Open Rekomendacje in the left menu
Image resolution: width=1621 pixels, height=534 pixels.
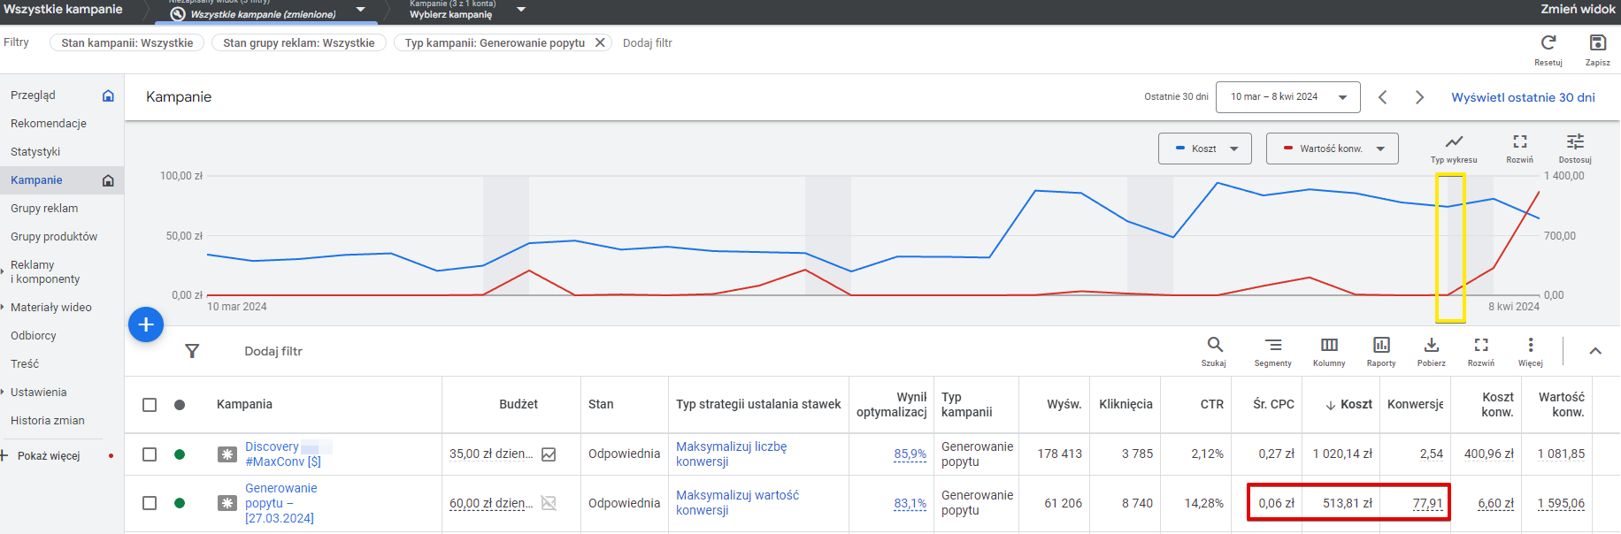49,124
